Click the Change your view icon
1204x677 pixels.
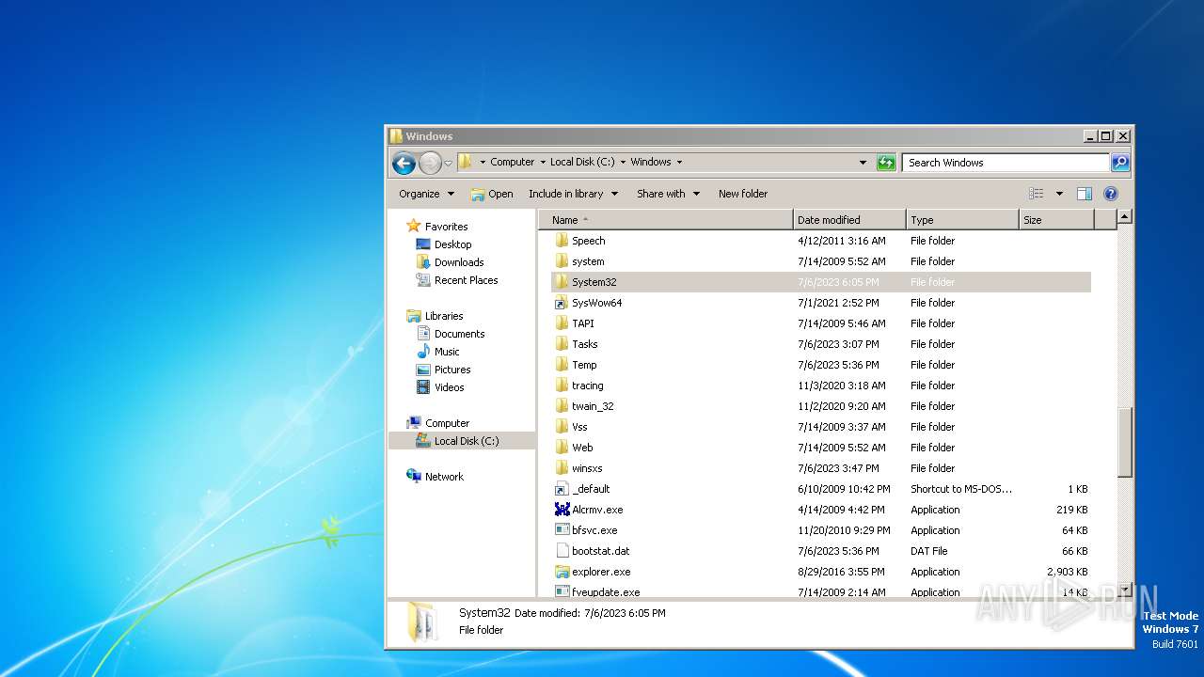[x=1037, y=194]
